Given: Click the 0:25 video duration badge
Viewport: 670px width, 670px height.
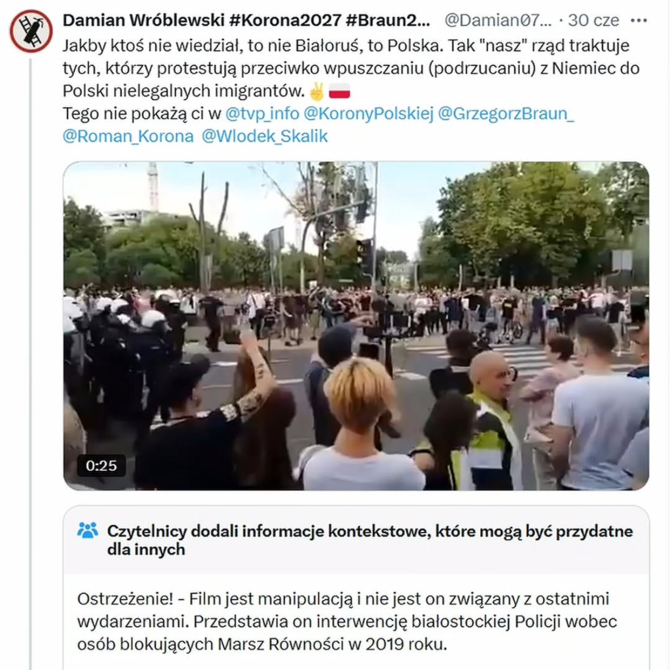Looking at the screenshot, I should (x=101, y=466).
